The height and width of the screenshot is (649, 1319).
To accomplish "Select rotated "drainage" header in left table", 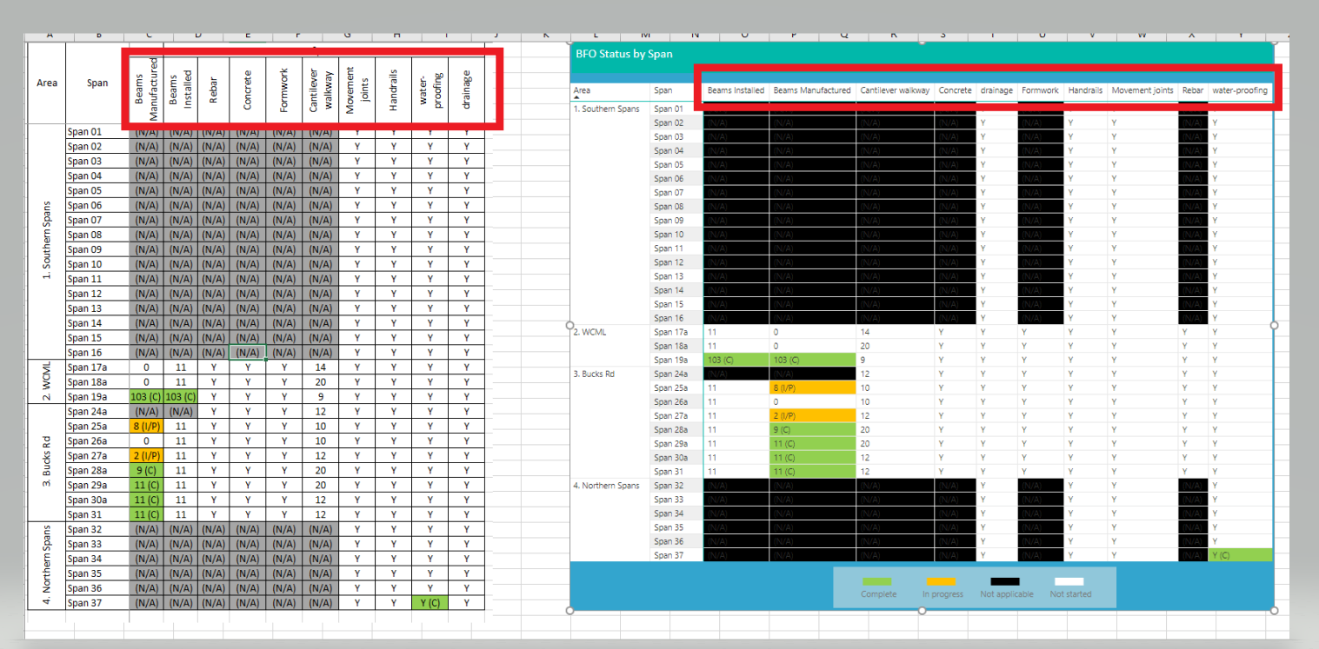I will (467, 89).
